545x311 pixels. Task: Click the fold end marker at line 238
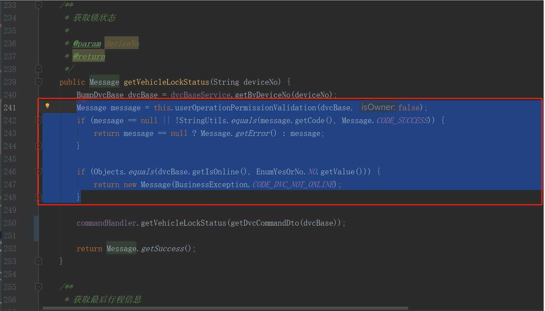39,69
